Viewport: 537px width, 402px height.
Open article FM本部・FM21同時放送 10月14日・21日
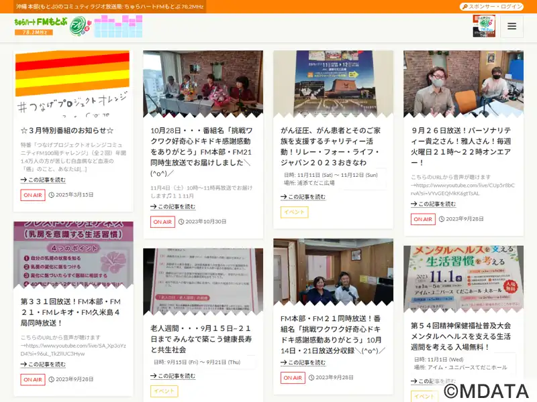pos(332,334)
